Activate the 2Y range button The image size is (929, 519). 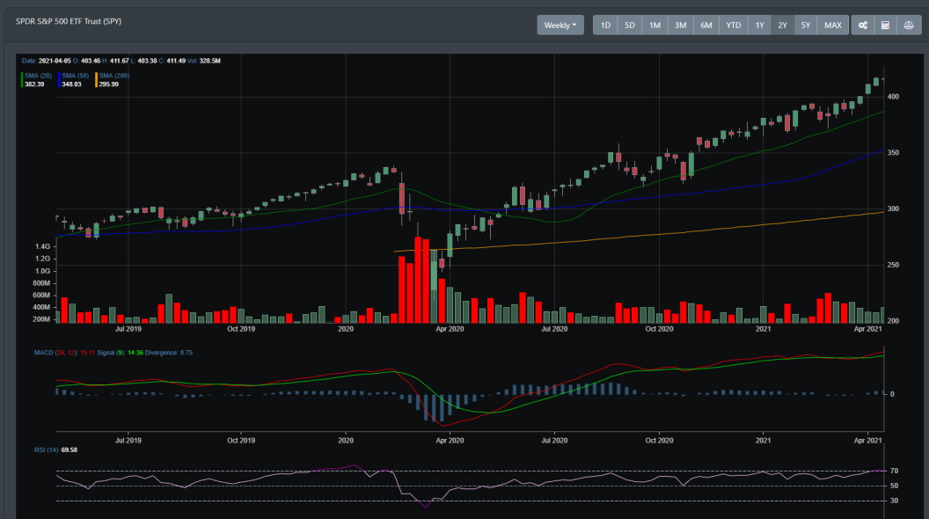click(x=782, y=26)
